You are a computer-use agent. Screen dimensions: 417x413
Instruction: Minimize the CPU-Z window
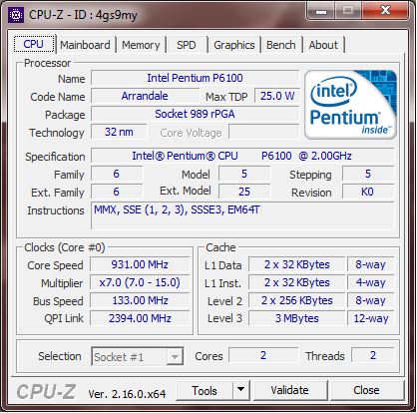click(x=321, y=11)
